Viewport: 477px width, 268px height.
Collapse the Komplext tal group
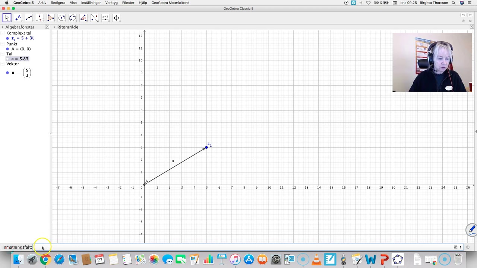click(3, 33)
